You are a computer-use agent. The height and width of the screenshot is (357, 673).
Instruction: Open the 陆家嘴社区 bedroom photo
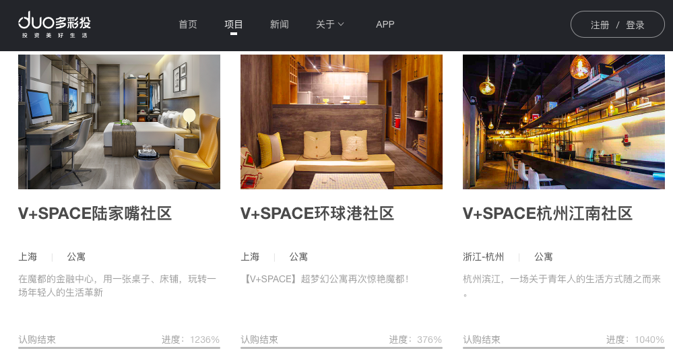(x=119, y=121)
